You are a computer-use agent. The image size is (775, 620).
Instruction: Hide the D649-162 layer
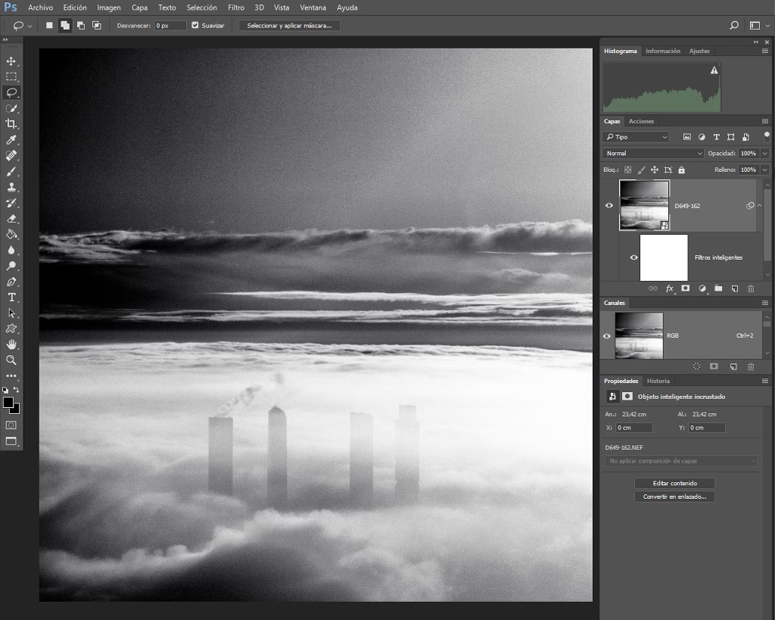point(609,206)
